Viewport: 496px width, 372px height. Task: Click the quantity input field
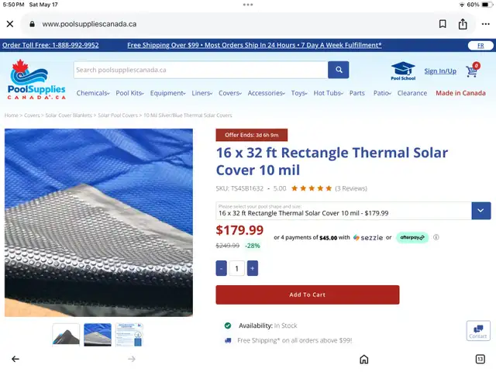pos(236,268)
